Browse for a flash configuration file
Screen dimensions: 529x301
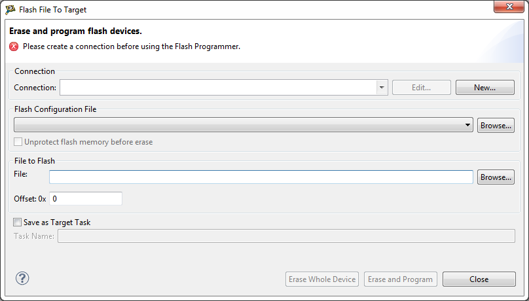pyautogui.click(x=496, y=126)
